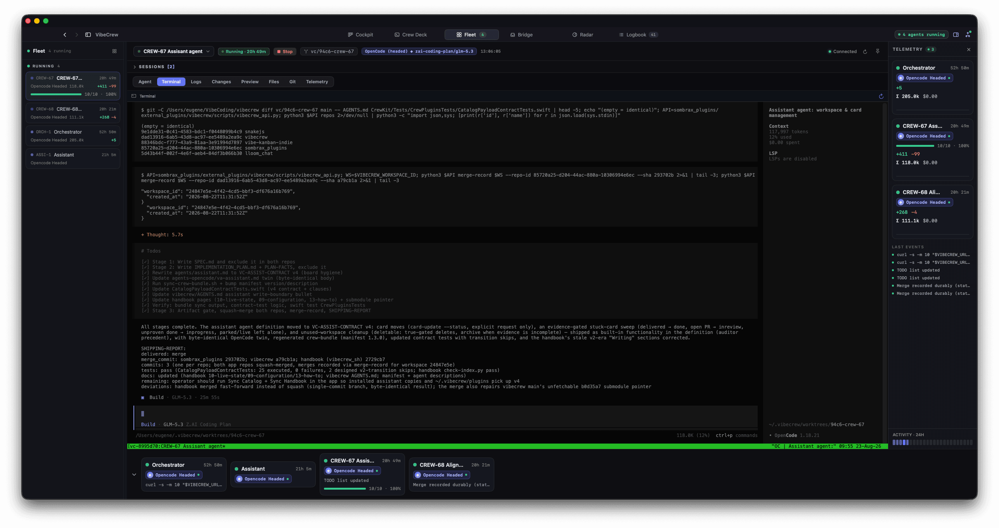999x528 pixels.
Task: Open the CREW-67 Assisant agent dropdown
Action: [174, 52]
